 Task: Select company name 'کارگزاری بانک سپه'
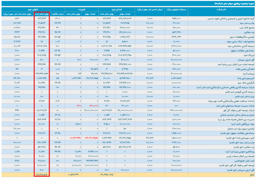click(x=245, y=83)
